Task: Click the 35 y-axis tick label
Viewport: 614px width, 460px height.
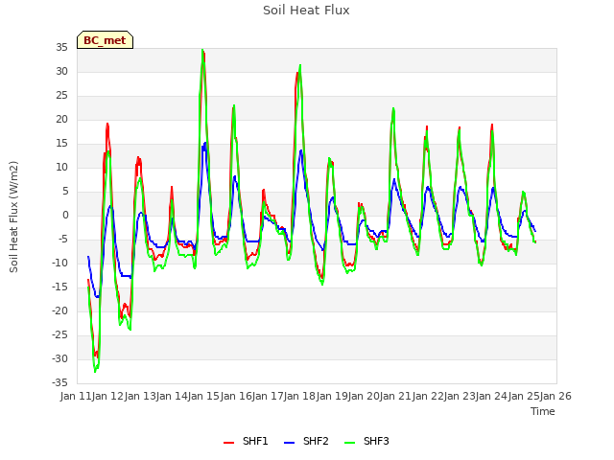Action: 61,48
